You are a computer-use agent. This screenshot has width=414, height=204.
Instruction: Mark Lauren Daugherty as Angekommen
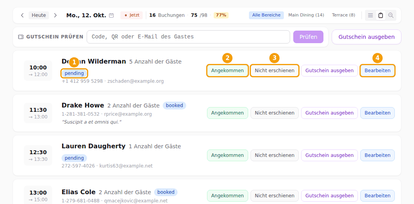(x=227, y=155)
